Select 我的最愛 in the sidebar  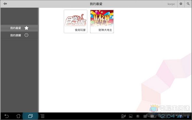(x=19, y=28)
